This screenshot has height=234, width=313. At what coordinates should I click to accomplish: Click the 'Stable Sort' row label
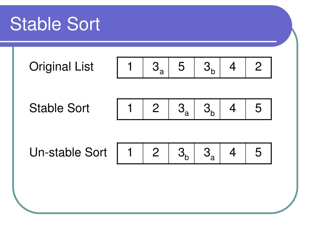pos(59,108)
